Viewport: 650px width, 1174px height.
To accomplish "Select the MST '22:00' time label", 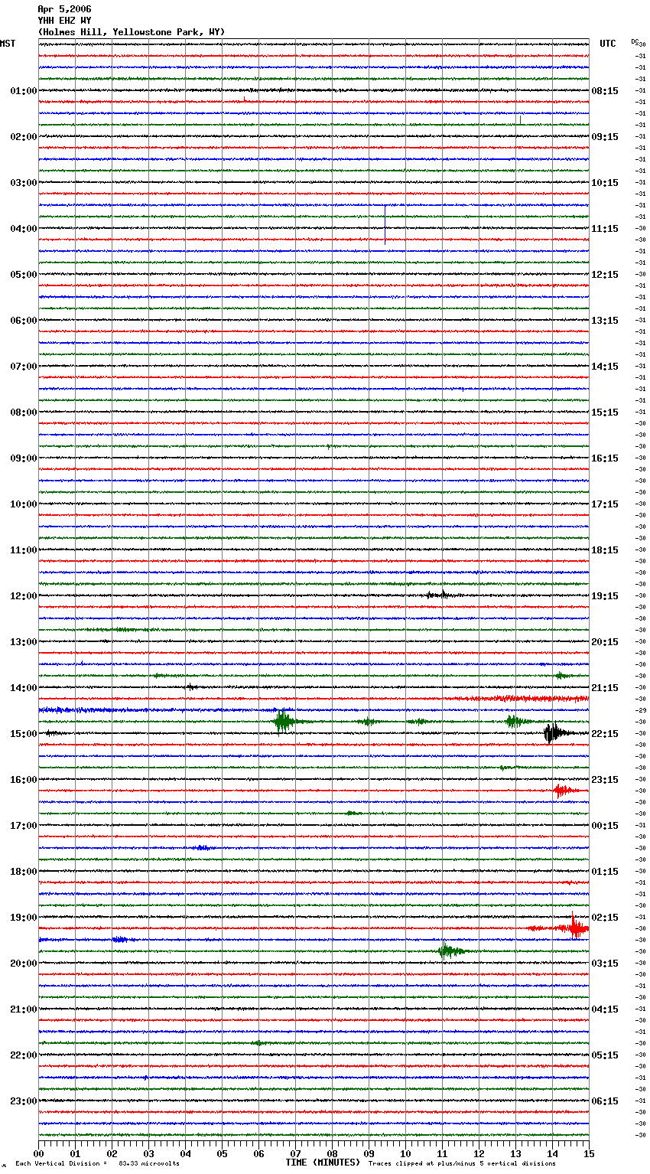I will 24,1055.
